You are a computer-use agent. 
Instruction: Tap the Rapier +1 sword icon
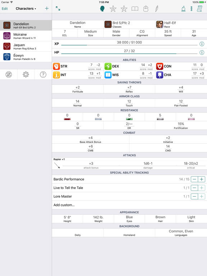(57, 165)
